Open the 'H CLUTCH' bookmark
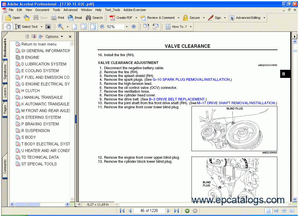This screenshot has width=299, height=216. (30, 91)
